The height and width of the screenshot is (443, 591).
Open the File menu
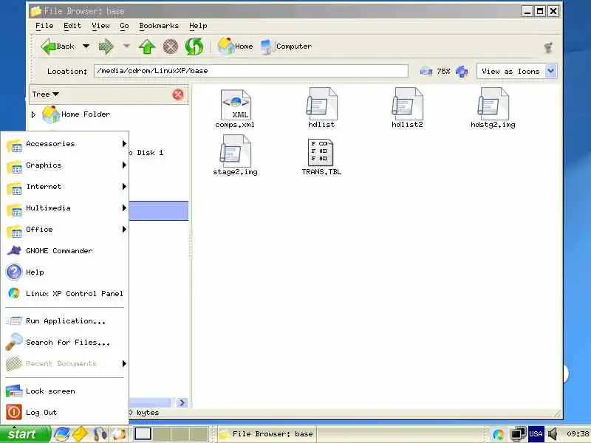(x=44, y=26)
